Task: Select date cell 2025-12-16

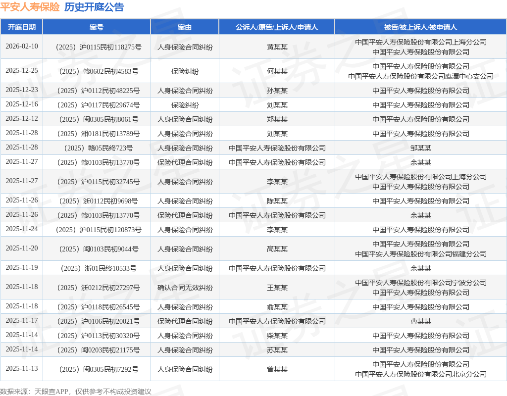Action: click(x=22, y=104)
